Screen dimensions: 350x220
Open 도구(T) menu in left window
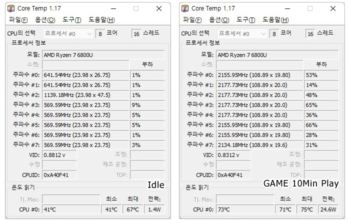[x=71, y=20]
